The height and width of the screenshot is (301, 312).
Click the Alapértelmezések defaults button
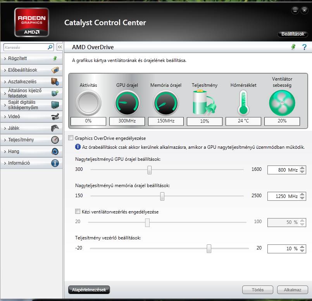tap(89, 290)
